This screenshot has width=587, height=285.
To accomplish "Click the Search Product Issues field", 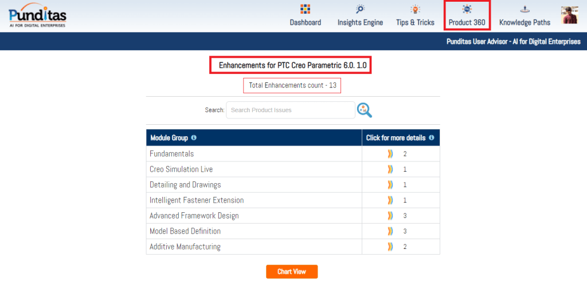I will click(x=290, y=110).
